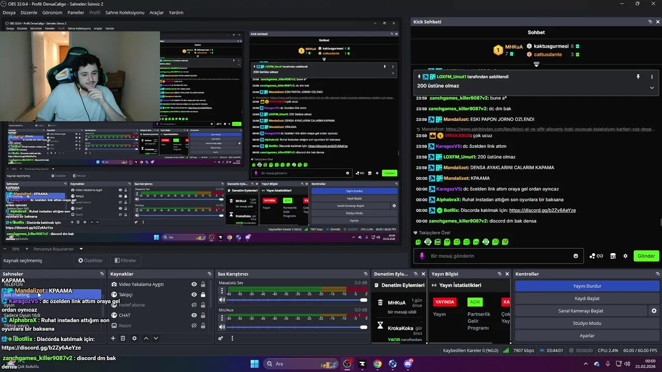The width and height of the screenshot is (662, 372).
Task: Open Masaüstü Ses options three dots
Action: coord(222,291)
